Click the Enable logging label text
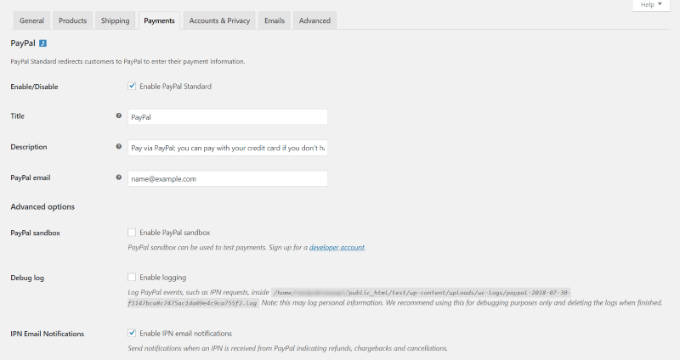 162,278
